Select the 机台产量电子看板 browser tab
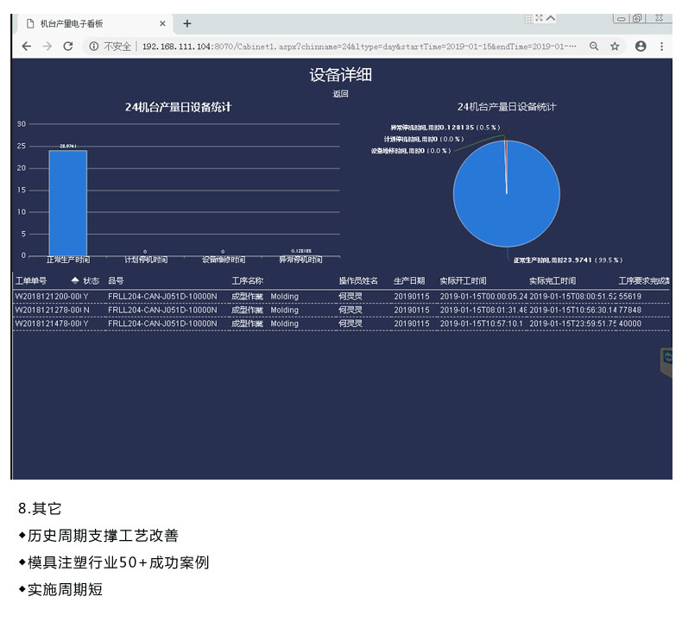 [x=86, y=23]
